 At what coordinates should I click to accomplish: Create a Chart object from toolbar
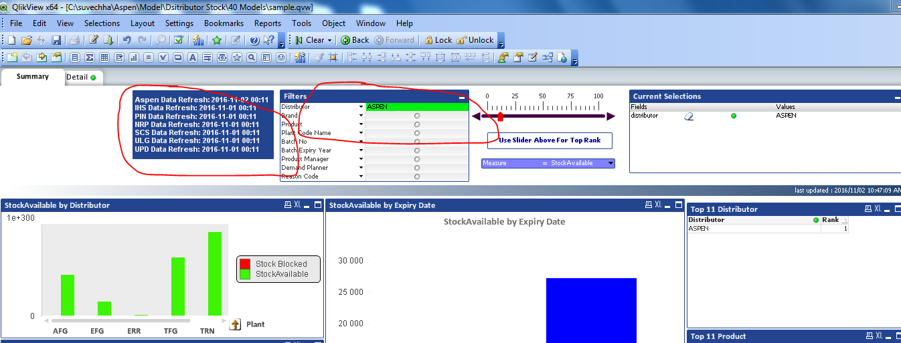pos(133,58)
